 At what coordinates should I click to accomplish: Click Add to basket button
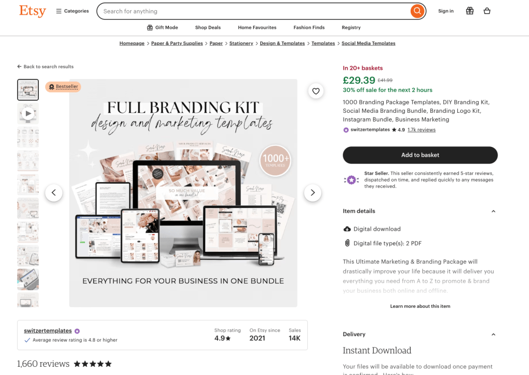[x=420, y=155]
